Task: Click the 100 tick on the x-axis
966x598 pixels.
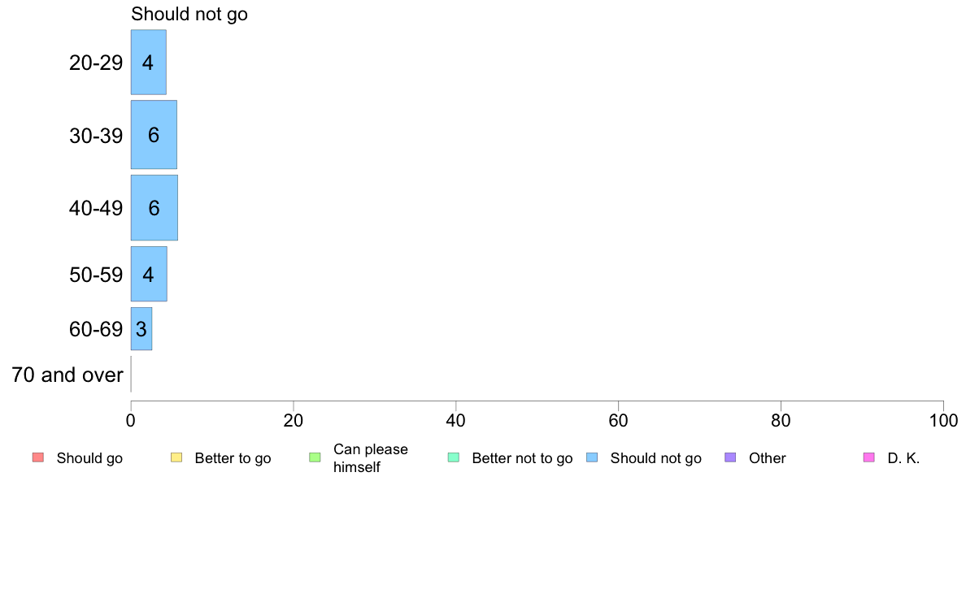Action: pyautogui.click(x=943, y=421)
